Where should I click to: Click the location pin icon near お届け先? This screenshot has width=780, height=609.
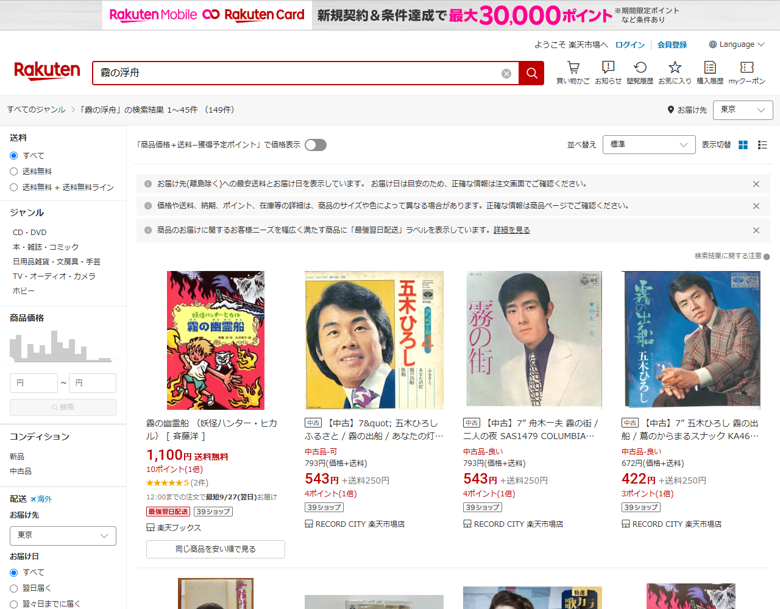click(671, 110)
